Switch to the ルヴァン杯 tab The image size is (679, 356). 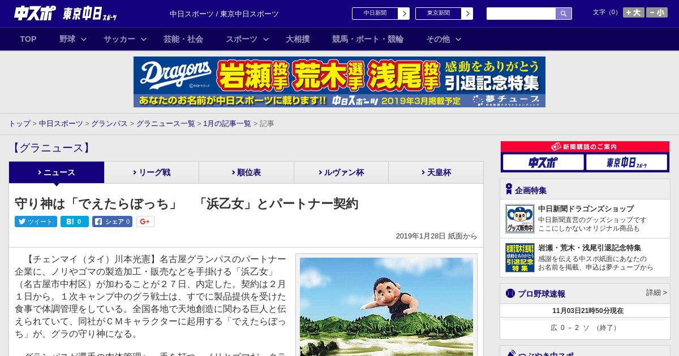[x=341, y=172]
